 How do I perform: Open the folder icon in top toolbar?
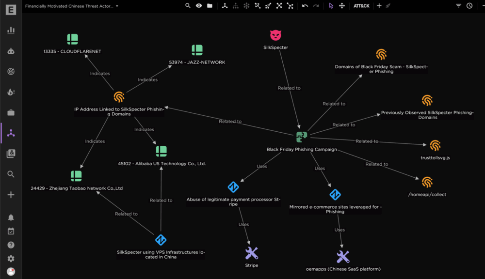210,5
